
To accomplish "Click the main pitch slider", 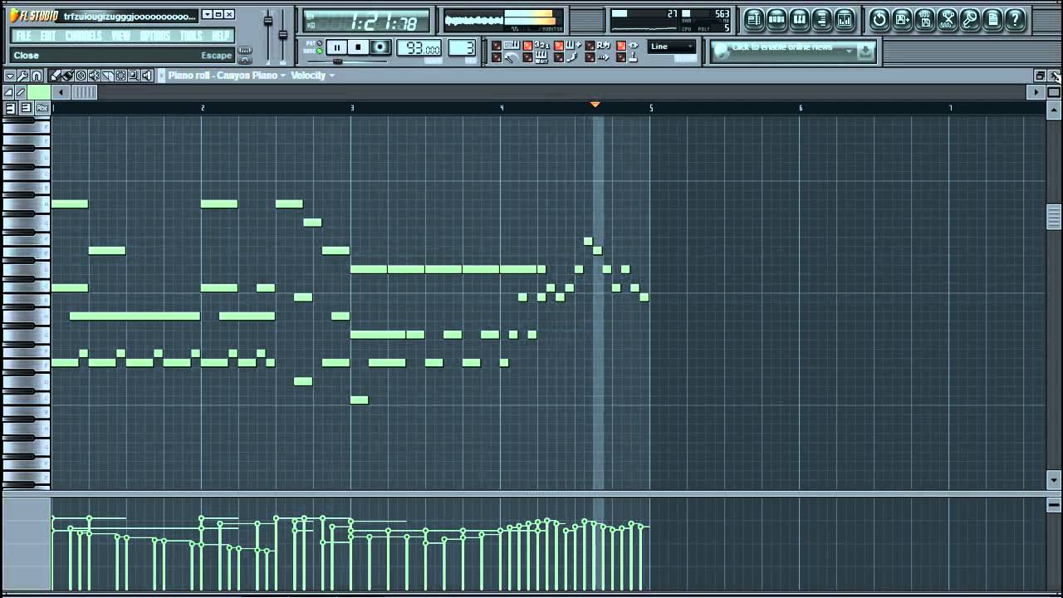I will 282,33.
